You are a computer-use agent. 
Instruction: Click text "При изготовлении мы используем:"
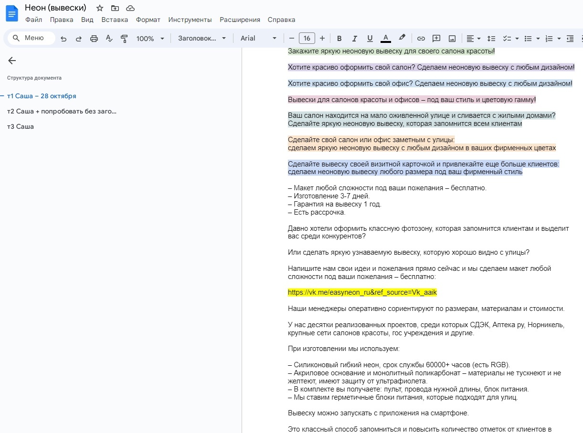[x=344, y=349]
